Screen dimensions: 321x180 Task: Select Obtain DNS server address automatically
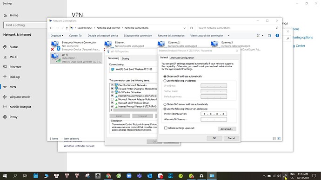(165, 104)
